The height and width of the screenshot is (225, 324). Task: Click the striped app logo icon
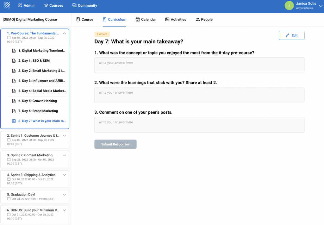coord(7,5)
